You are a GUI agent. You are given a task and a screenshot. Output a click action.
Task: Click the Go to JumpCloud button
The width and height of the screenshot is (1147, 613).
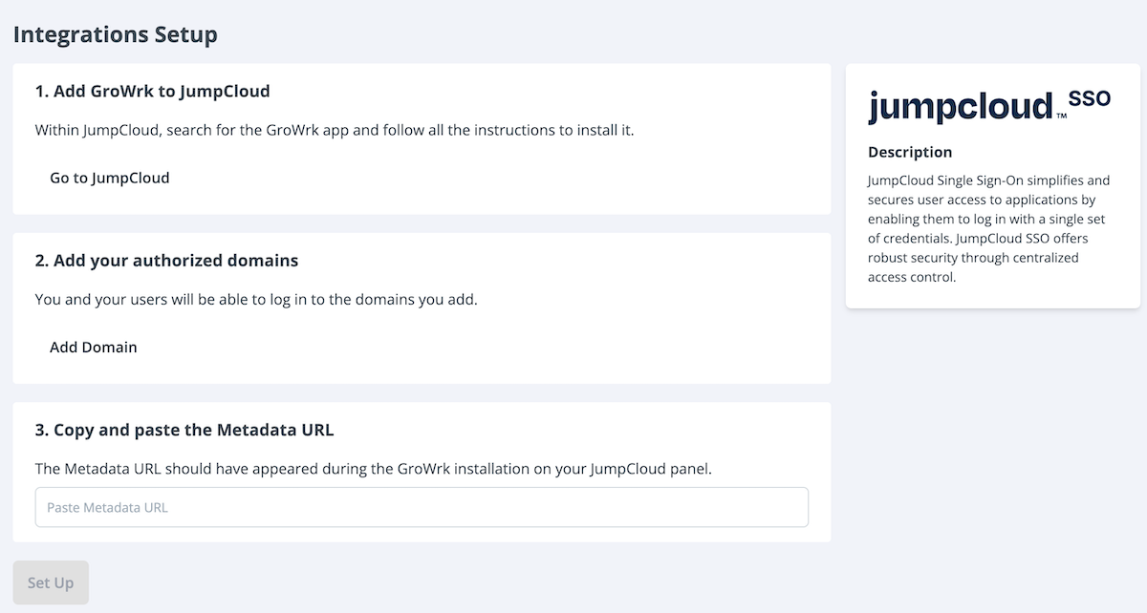coord(109,178)
